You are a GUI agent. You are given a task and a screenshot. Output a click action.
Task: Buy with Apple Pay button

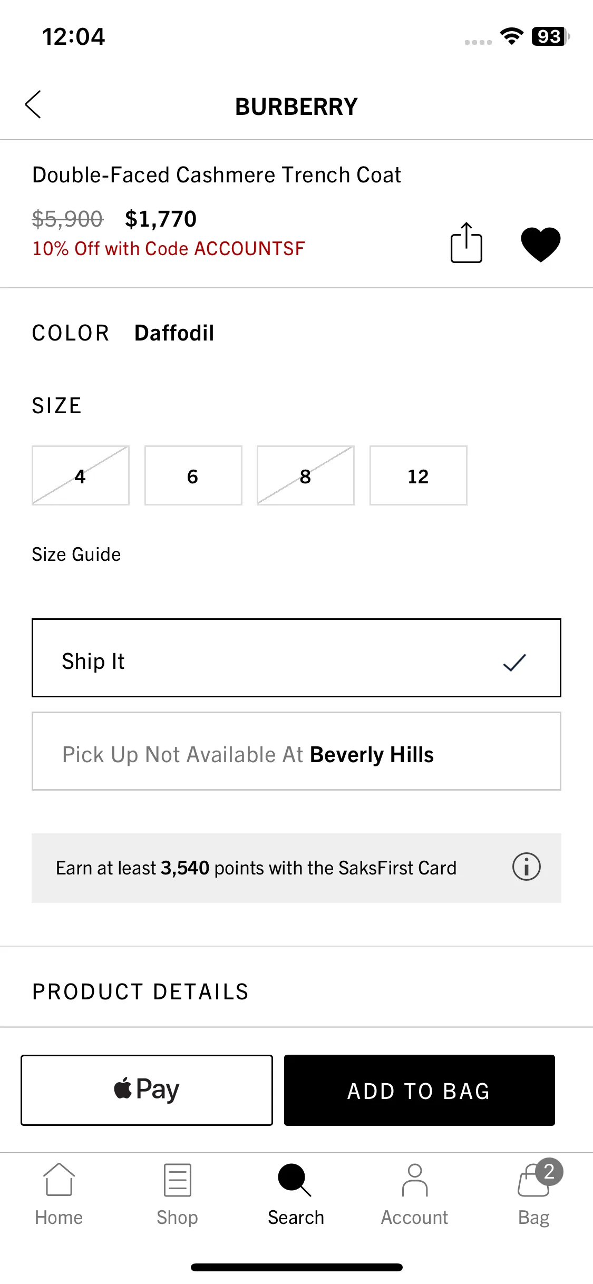(147, 1090)
